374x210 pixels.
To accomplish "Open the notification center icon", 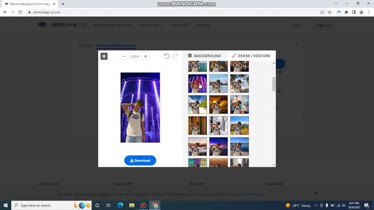I will [366, 205].
